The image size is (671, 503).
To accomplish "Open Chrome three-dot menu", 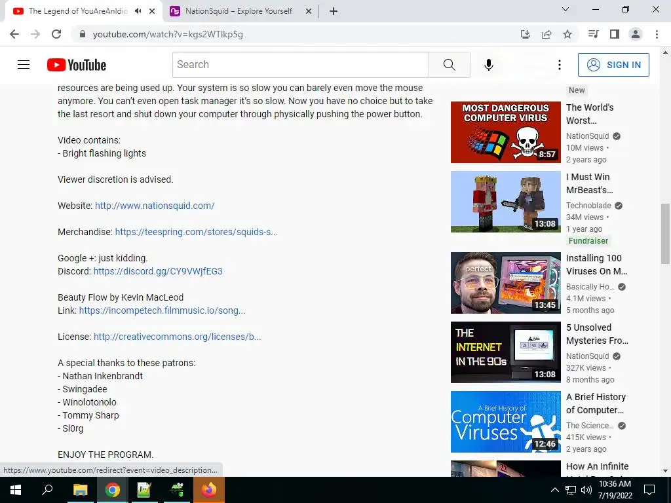I will (657, 34).
